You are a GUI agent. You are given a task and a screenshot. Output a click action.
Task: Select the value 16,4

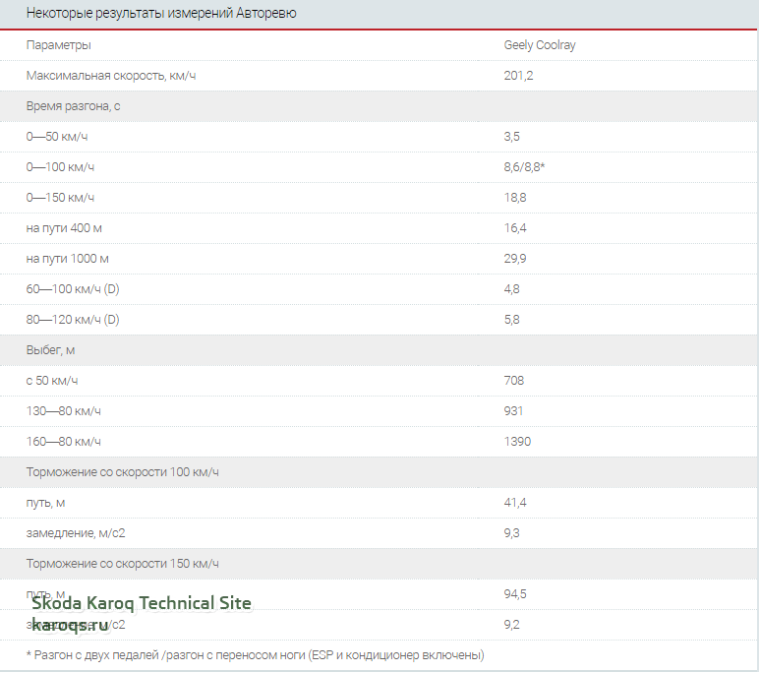tap(515, 228)
